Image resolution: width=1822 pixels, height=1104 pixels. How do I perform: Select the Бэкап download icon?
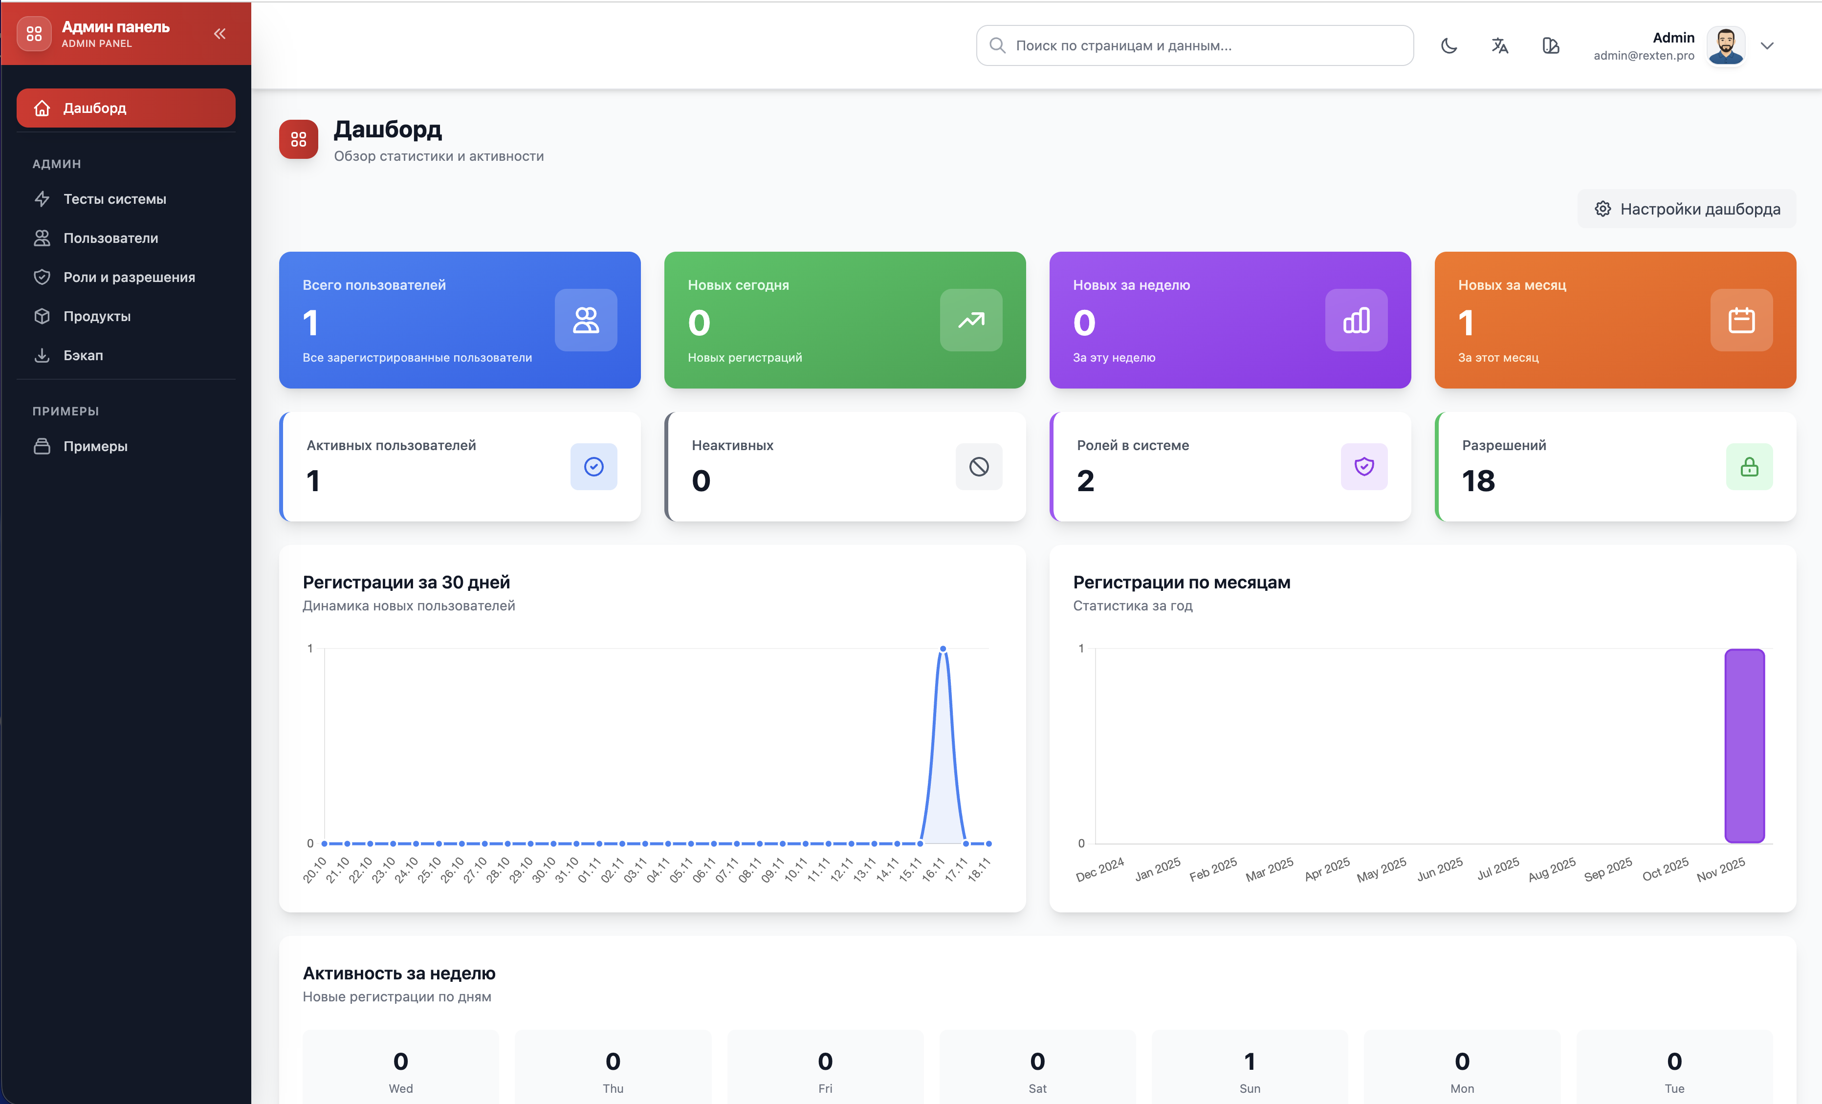(x=42, y=355)
